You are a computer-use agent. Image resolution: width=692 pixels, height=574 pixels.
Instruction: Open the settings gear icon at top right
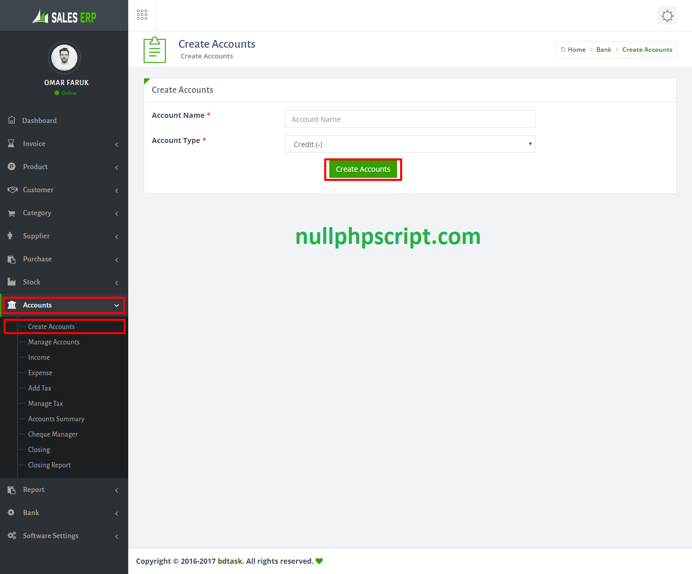coord(667,16)
